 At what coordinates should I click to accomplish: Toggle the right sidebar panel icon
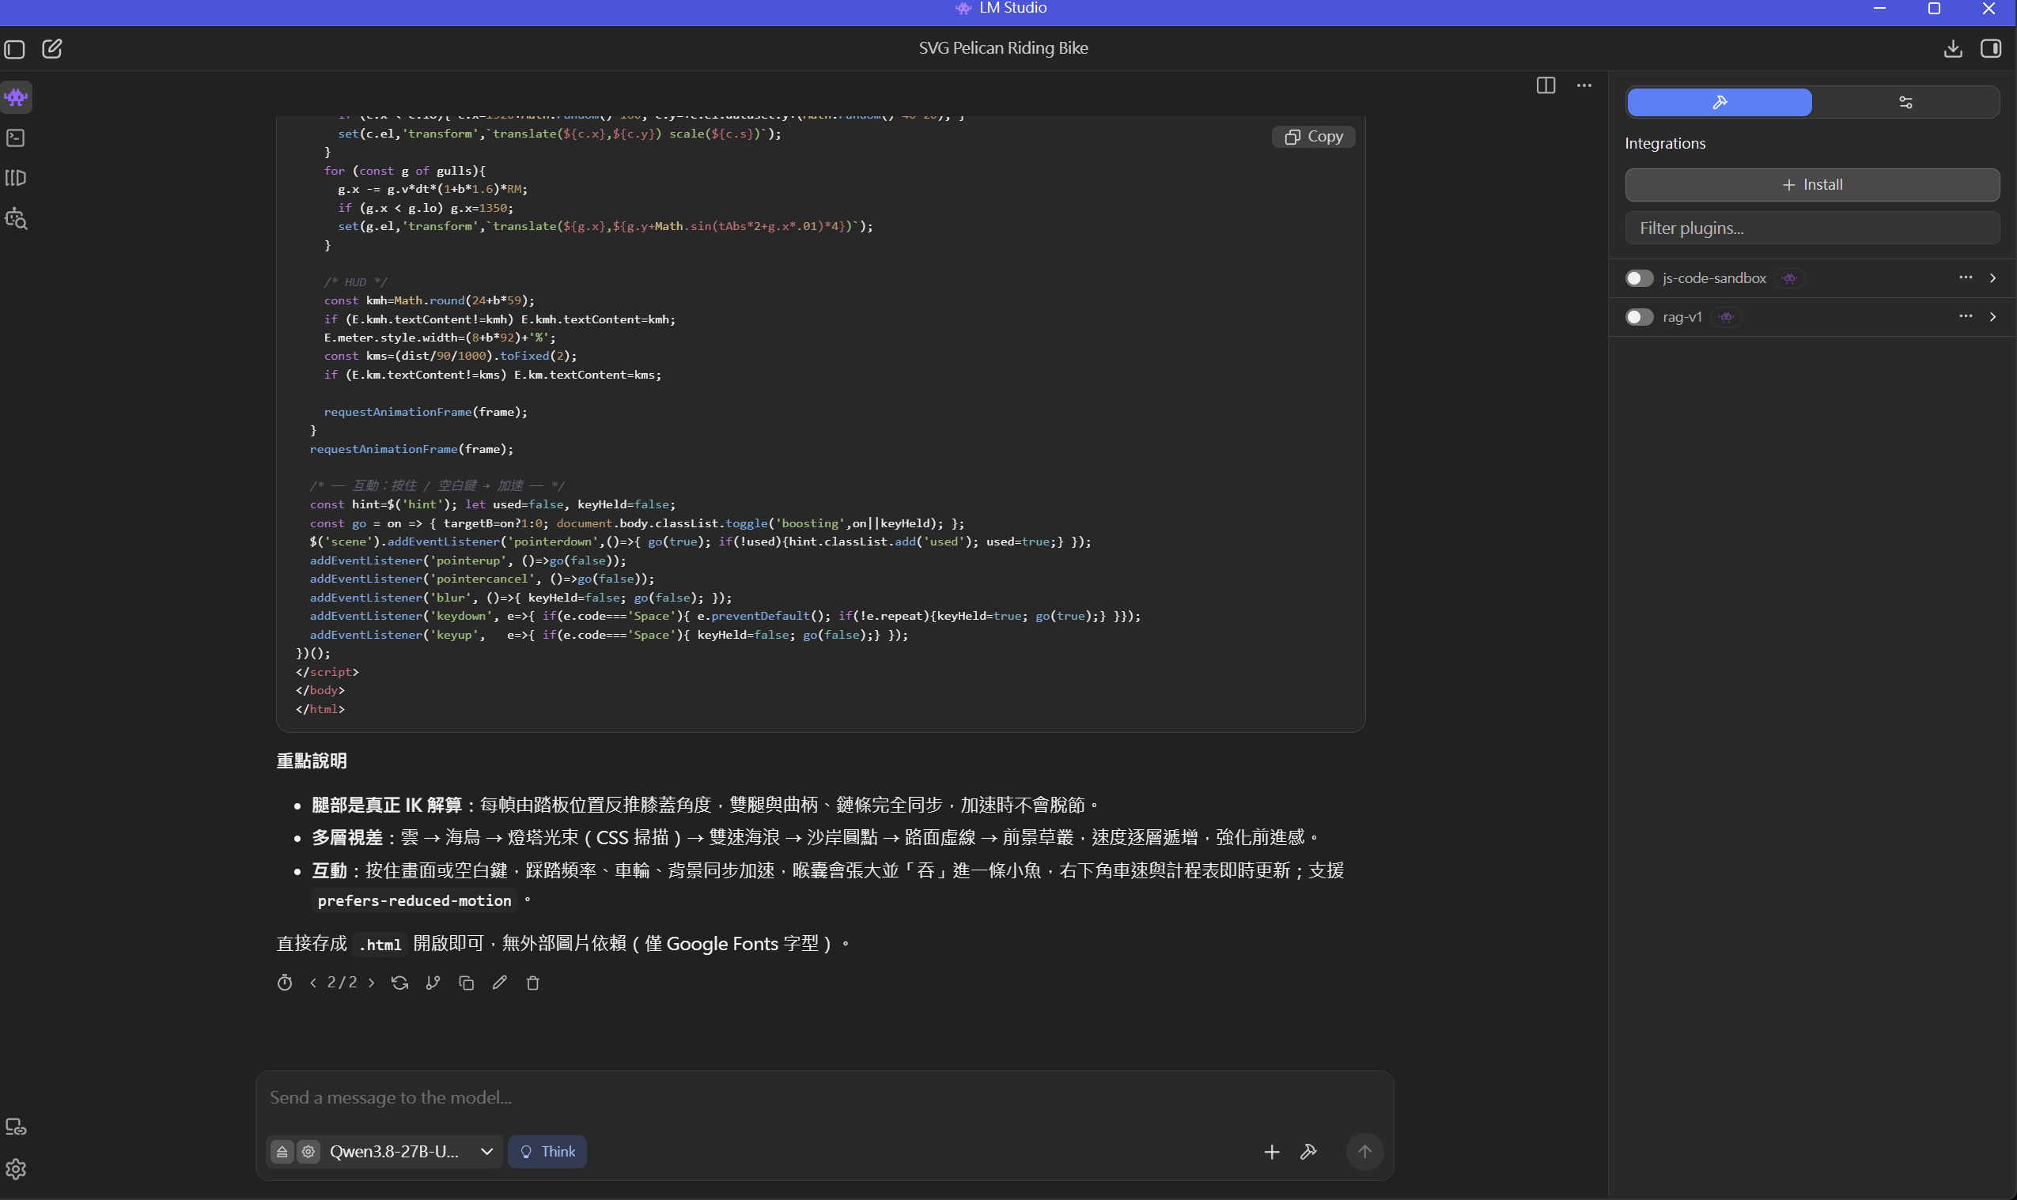(x=1990, y=48)
